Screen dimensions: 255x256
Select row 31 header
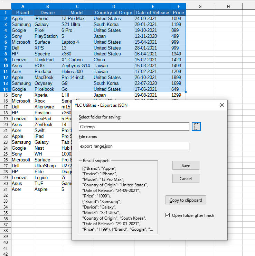pos(6,189)
